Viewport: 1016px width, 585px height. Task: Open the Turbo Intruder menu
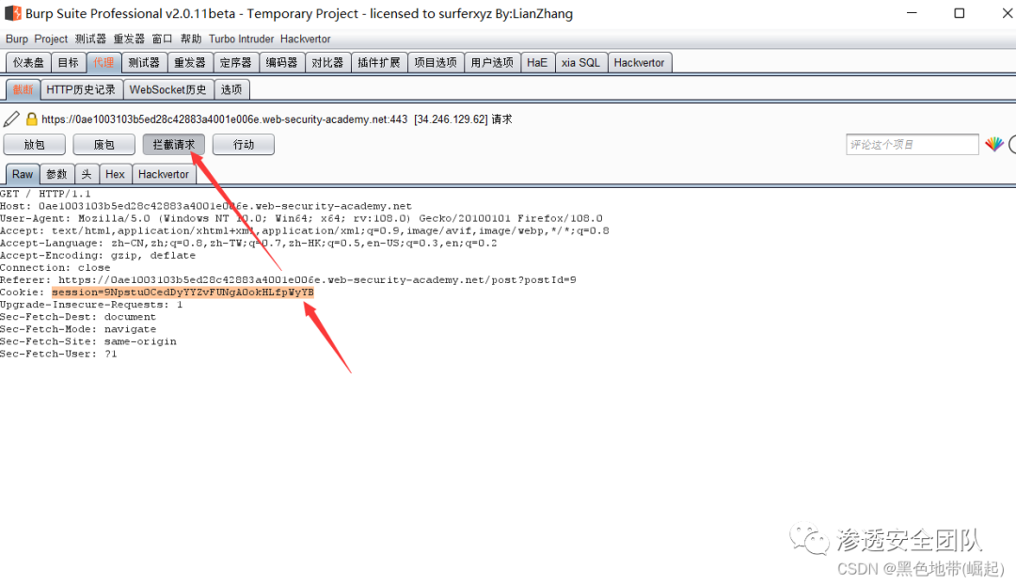(241, 39)
